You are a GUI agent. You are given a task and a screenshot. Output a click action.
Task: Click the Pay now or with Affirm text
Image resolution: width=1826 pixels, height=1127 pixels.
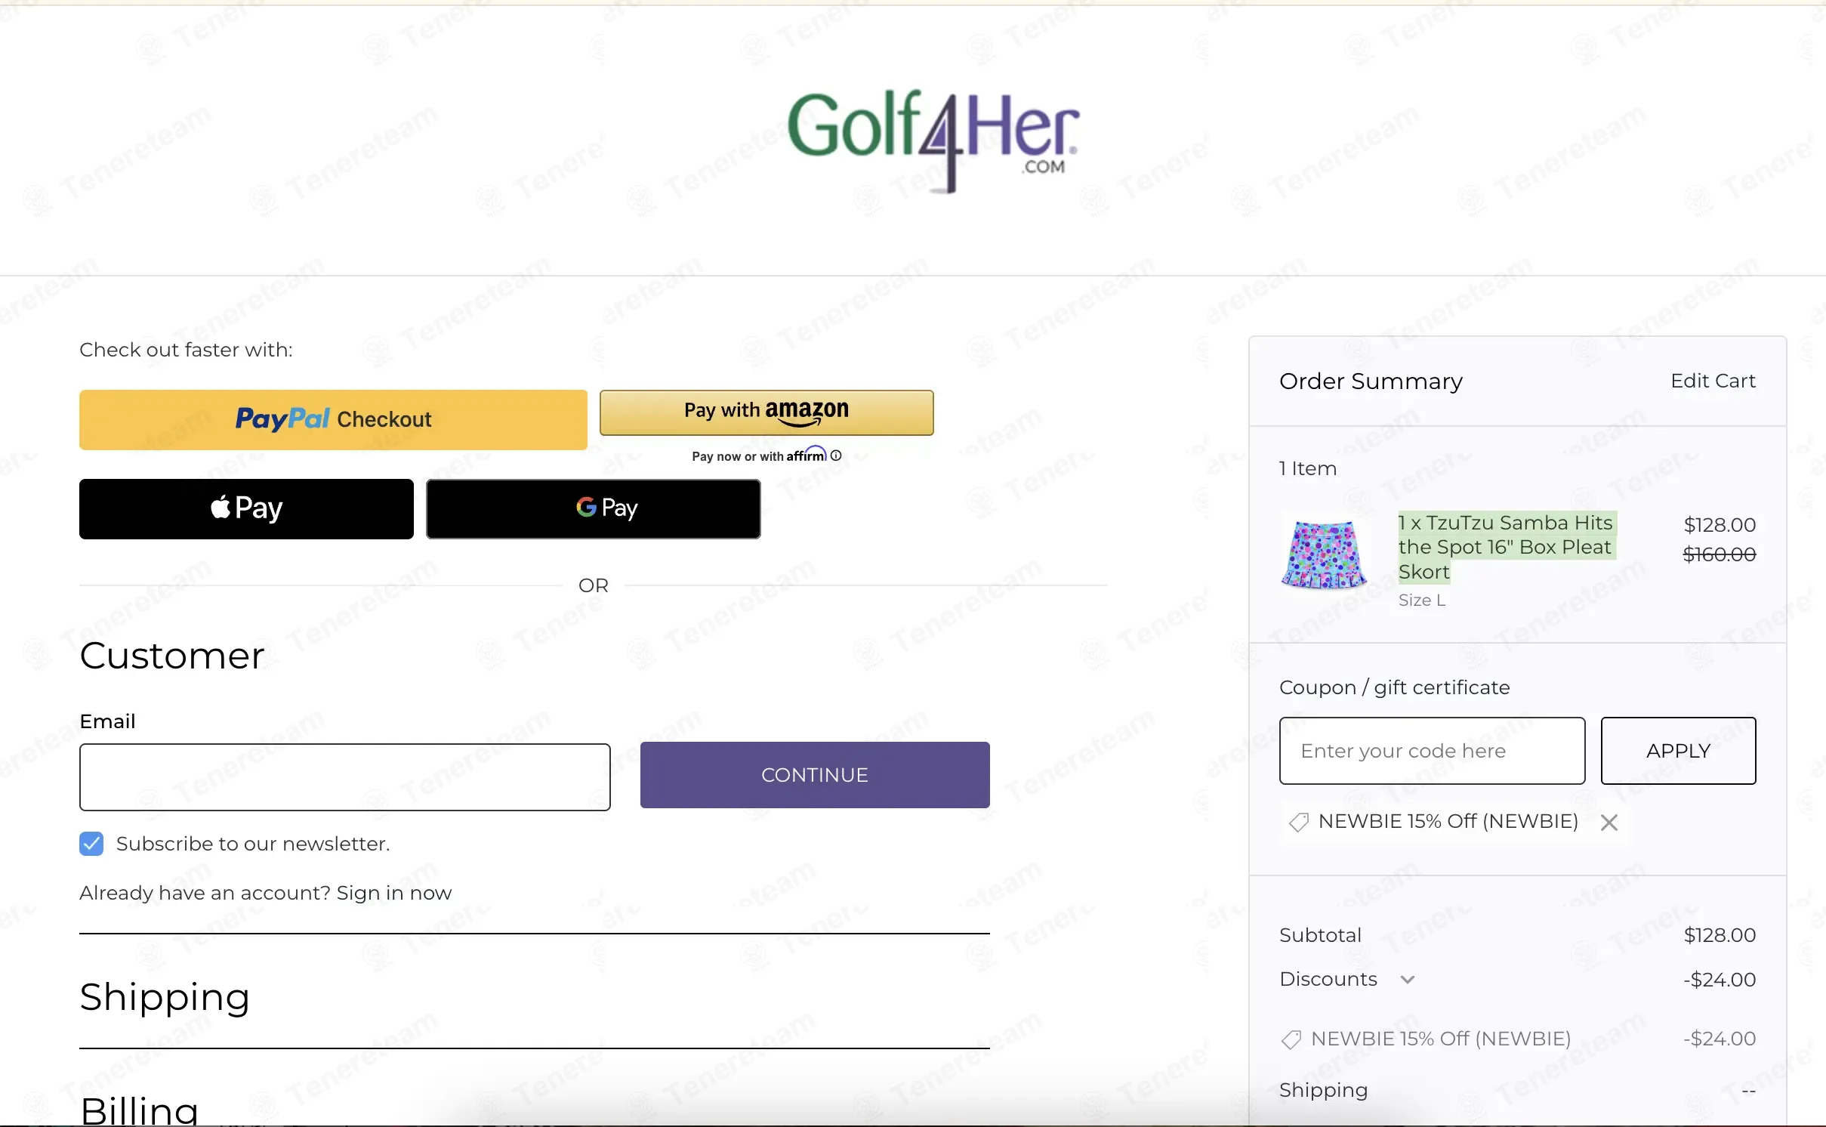pos(759,455)
